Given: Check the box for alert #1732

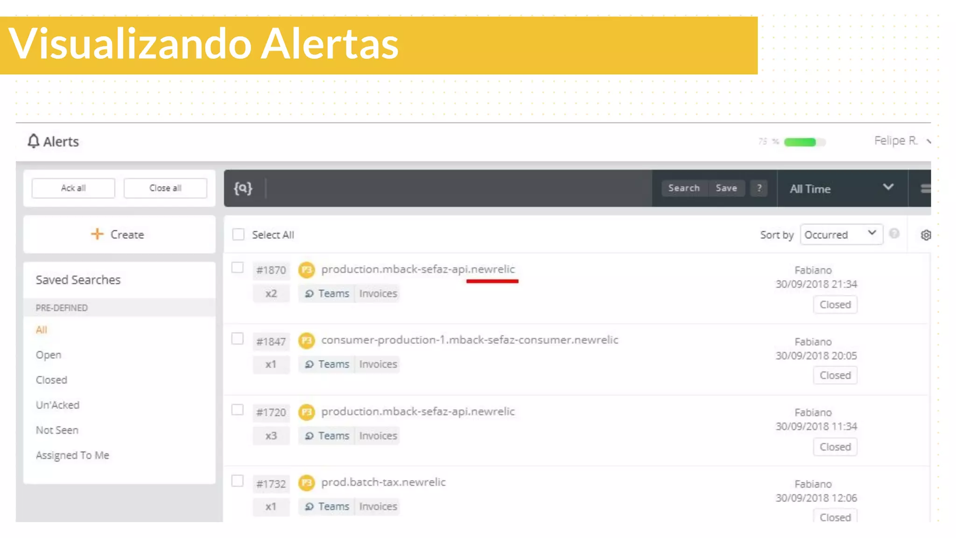Looking at the screenshot, I should click(x=238, y=481).
